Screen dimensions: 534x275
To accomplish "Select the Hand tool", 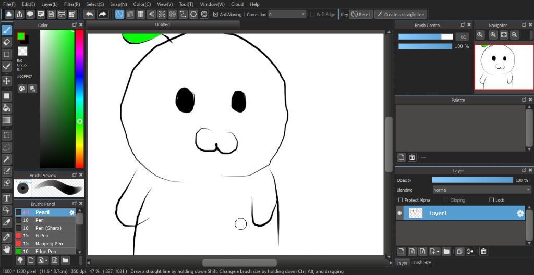I will [6, 249].
